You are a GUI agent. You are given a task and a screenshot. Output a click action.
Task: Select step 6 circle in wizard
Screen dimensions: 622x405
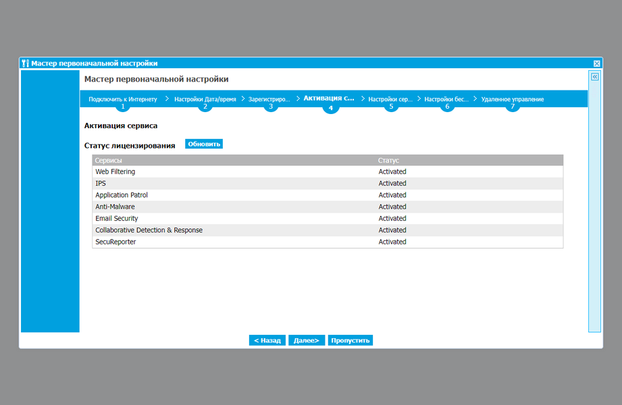[x=447, y=106]
